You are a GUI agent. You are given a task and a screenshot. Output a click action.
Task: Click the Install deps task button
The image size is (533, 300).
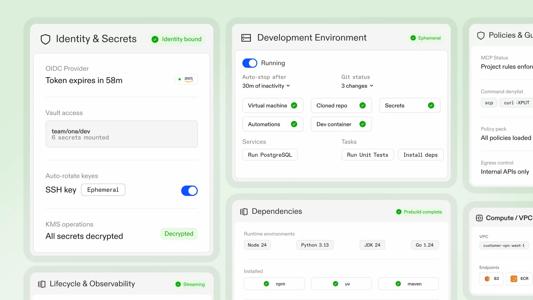(x=421, y=155)
